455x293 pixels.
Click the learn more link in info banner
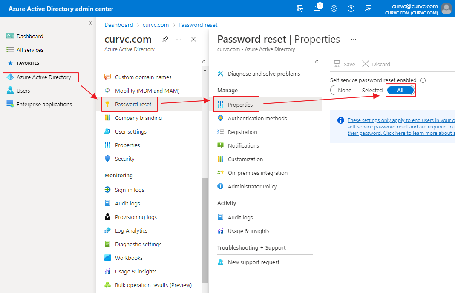401,127
